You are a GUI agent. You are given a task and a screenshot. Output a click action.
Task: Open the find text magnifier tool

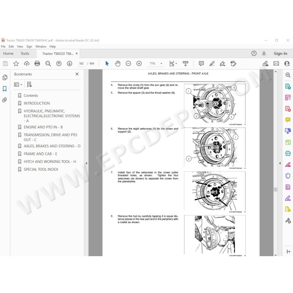pyautogui.click(x=48, y=64)
